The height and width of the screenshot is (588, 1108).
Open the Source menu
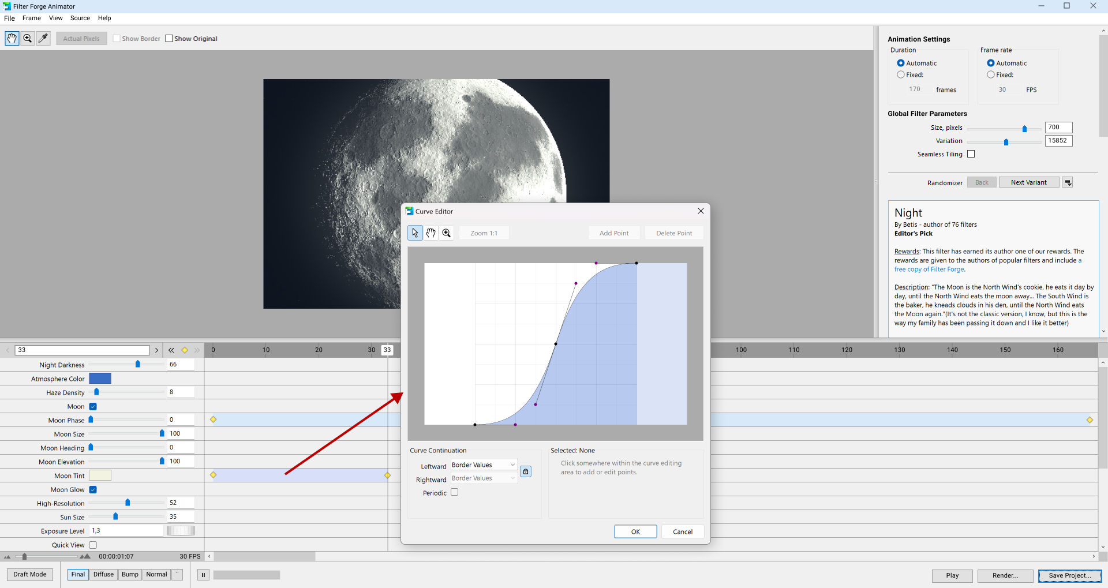point(80,18)
